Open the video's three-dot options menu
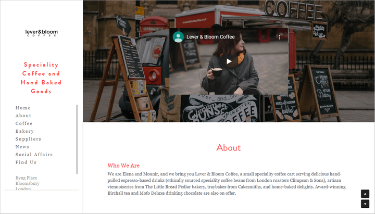Image resolution: width=375 pixels, height=214 pixels. pos(279,37)
